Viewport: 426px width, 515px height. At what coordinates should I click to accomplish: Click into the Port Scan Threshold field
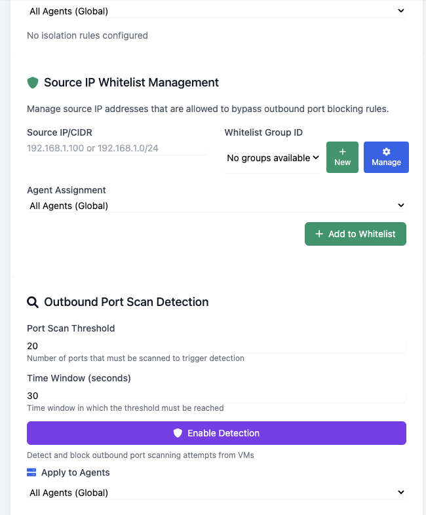[x=216, y=346]
